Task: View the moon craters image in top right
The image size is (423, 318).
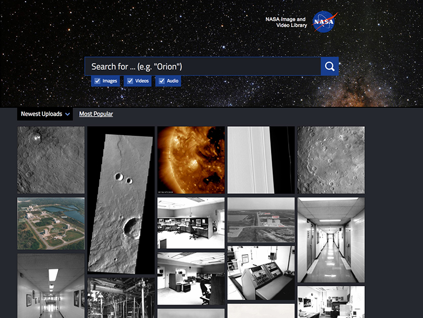Action: 330,158
